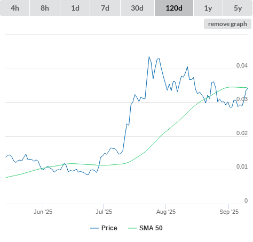Open the 7d chart range

click(105, 8)
